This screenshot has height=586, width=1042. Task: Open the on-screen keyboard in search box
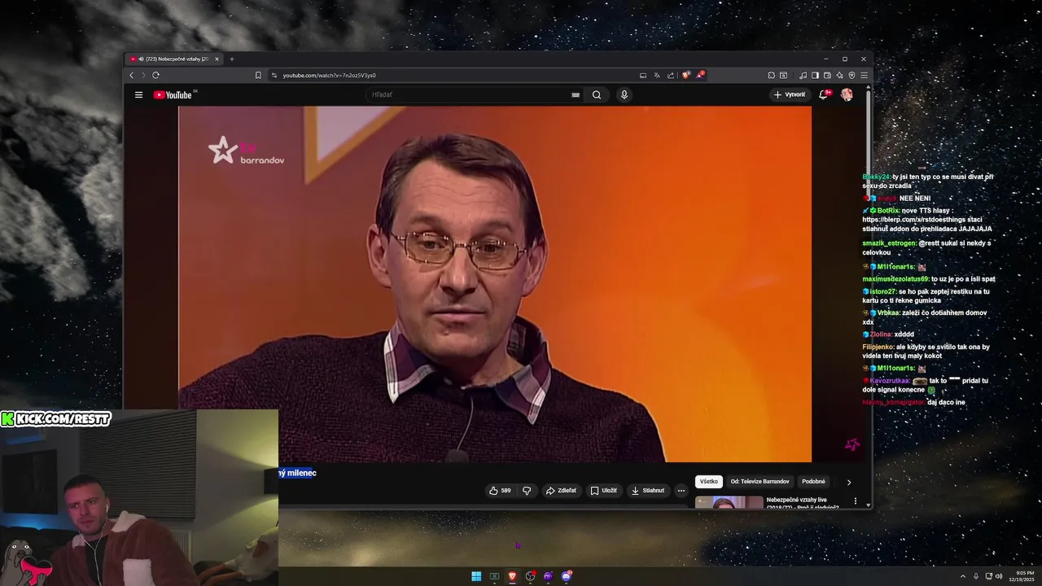click(x=576, y=94)
